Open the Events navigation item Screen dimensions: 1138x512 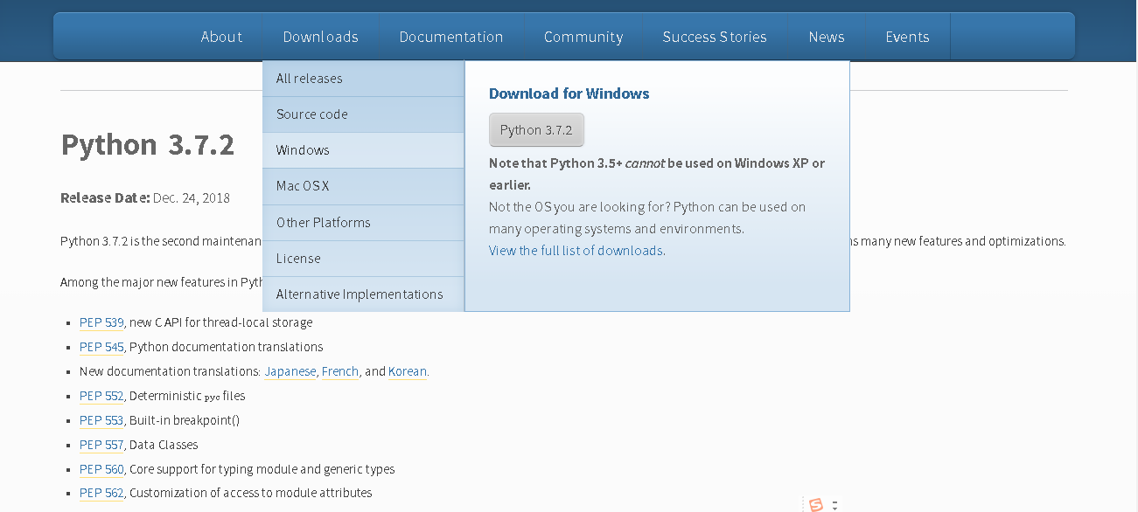(906, 37)
